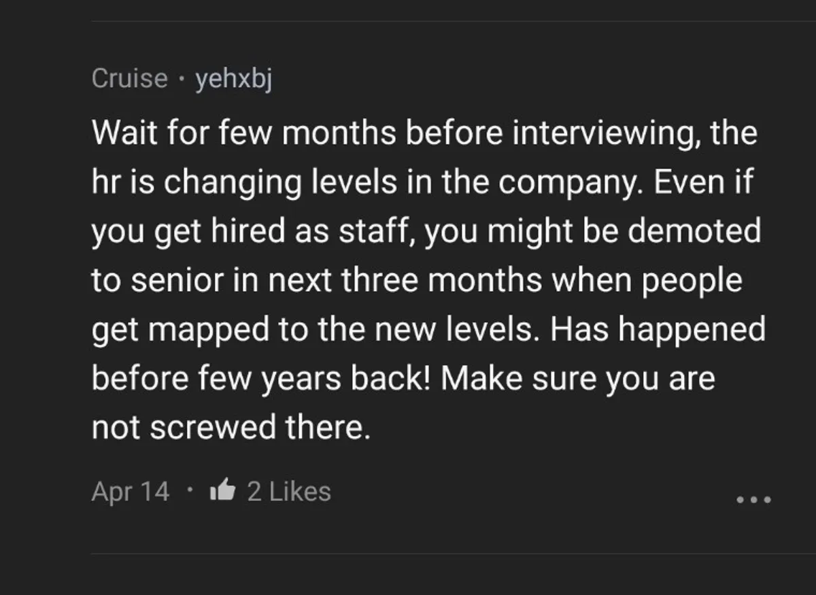View the yehxbj user profile
Image resolution: width=816 pixels, height=595 pixels.
coord(234,80)
